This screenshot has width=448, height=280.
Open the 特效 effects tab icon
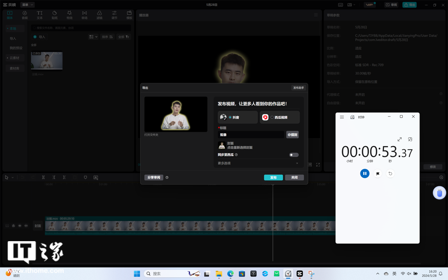[x=69, y=15]
